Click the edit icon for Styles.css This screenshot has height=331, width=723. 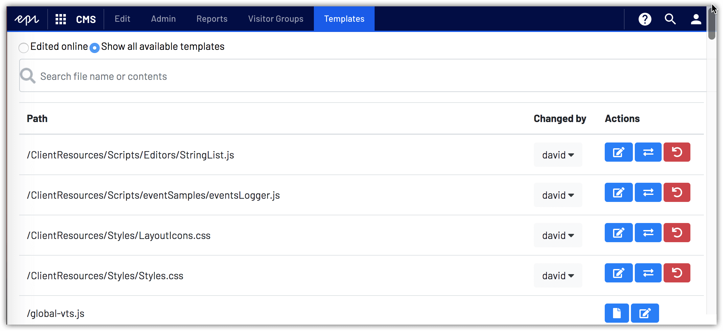tap(618, 273)
